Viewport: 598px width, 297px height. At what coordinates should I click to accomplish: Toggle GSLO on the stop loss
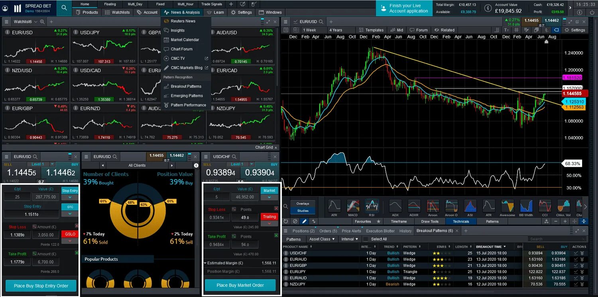(69, 234)
